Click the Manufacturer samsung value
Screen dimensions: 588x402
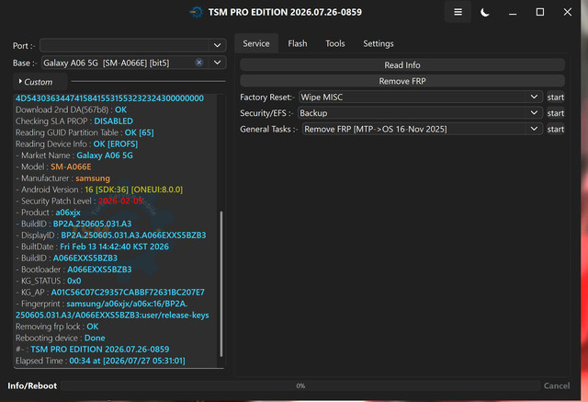point(93,178)
